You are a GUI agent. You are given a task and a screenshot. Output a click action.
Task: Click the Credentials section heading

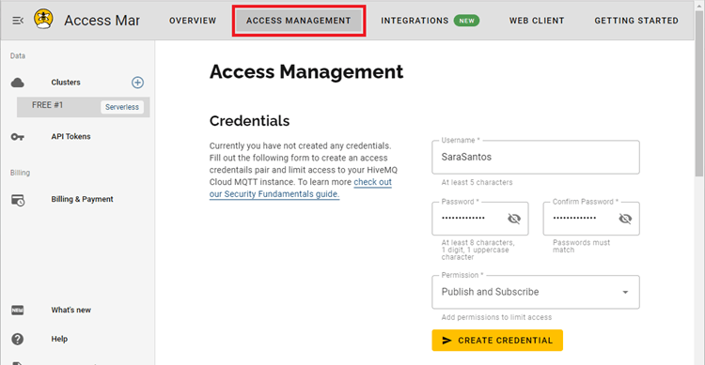click(249, 121)
